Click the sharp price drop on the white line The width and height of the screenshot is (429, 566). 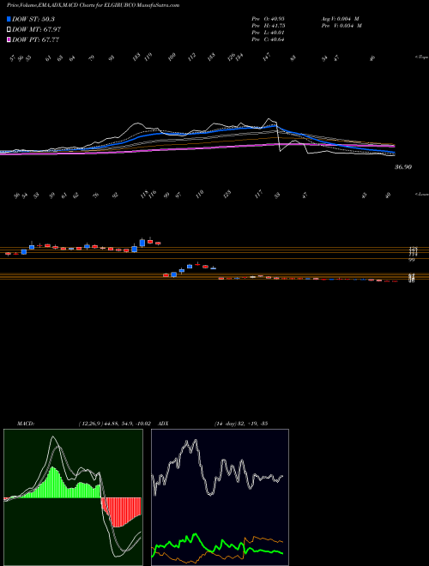[278, 138]
